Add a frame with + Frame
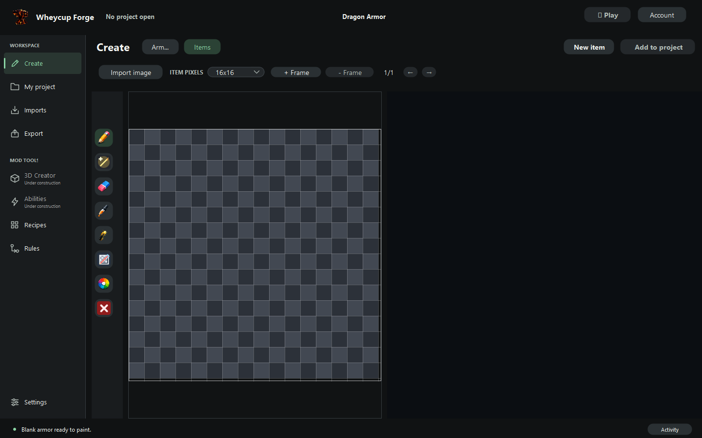This screenshot has width=702, height=438. coord(296,73)
